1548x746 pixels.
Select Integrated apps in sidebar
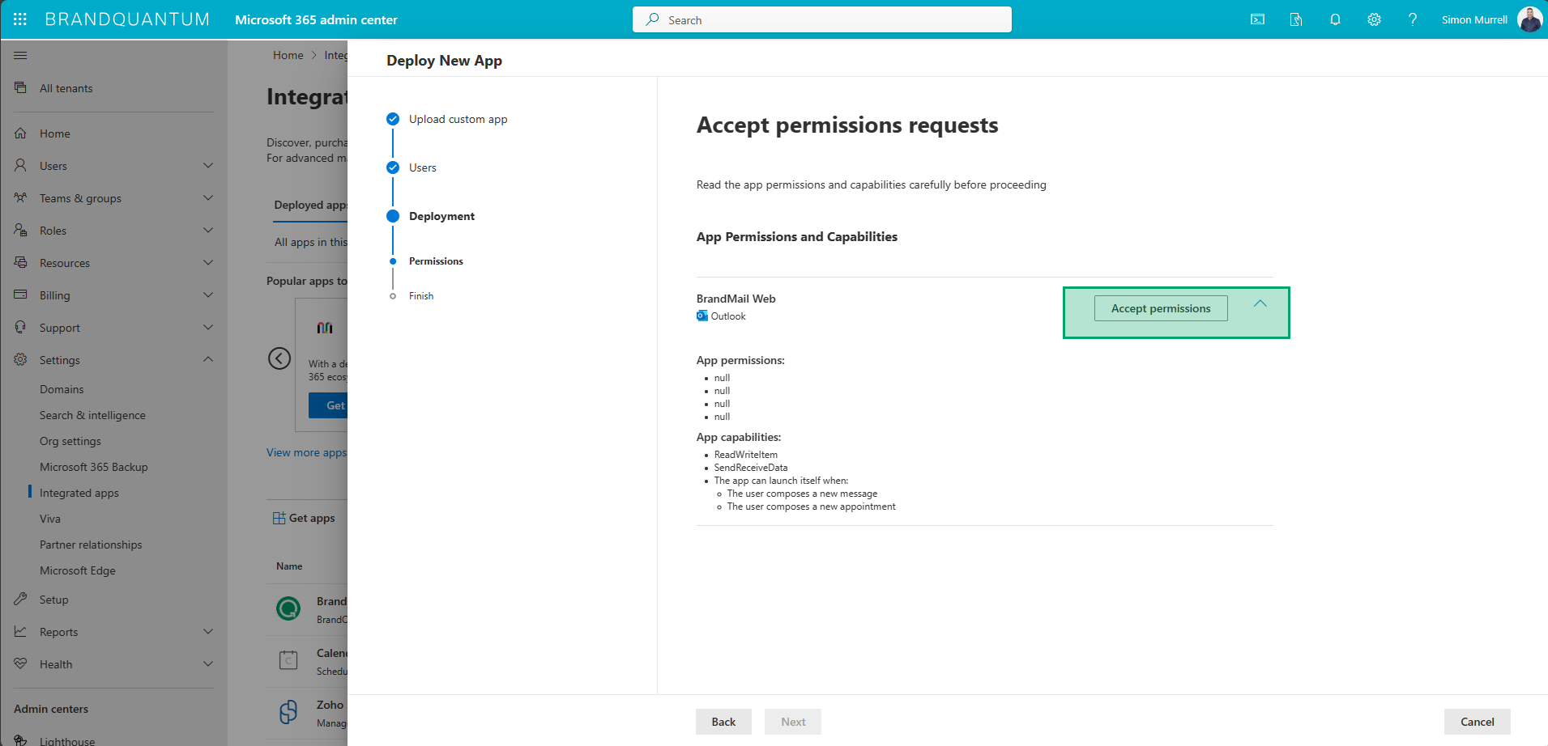tap(79, 493)
